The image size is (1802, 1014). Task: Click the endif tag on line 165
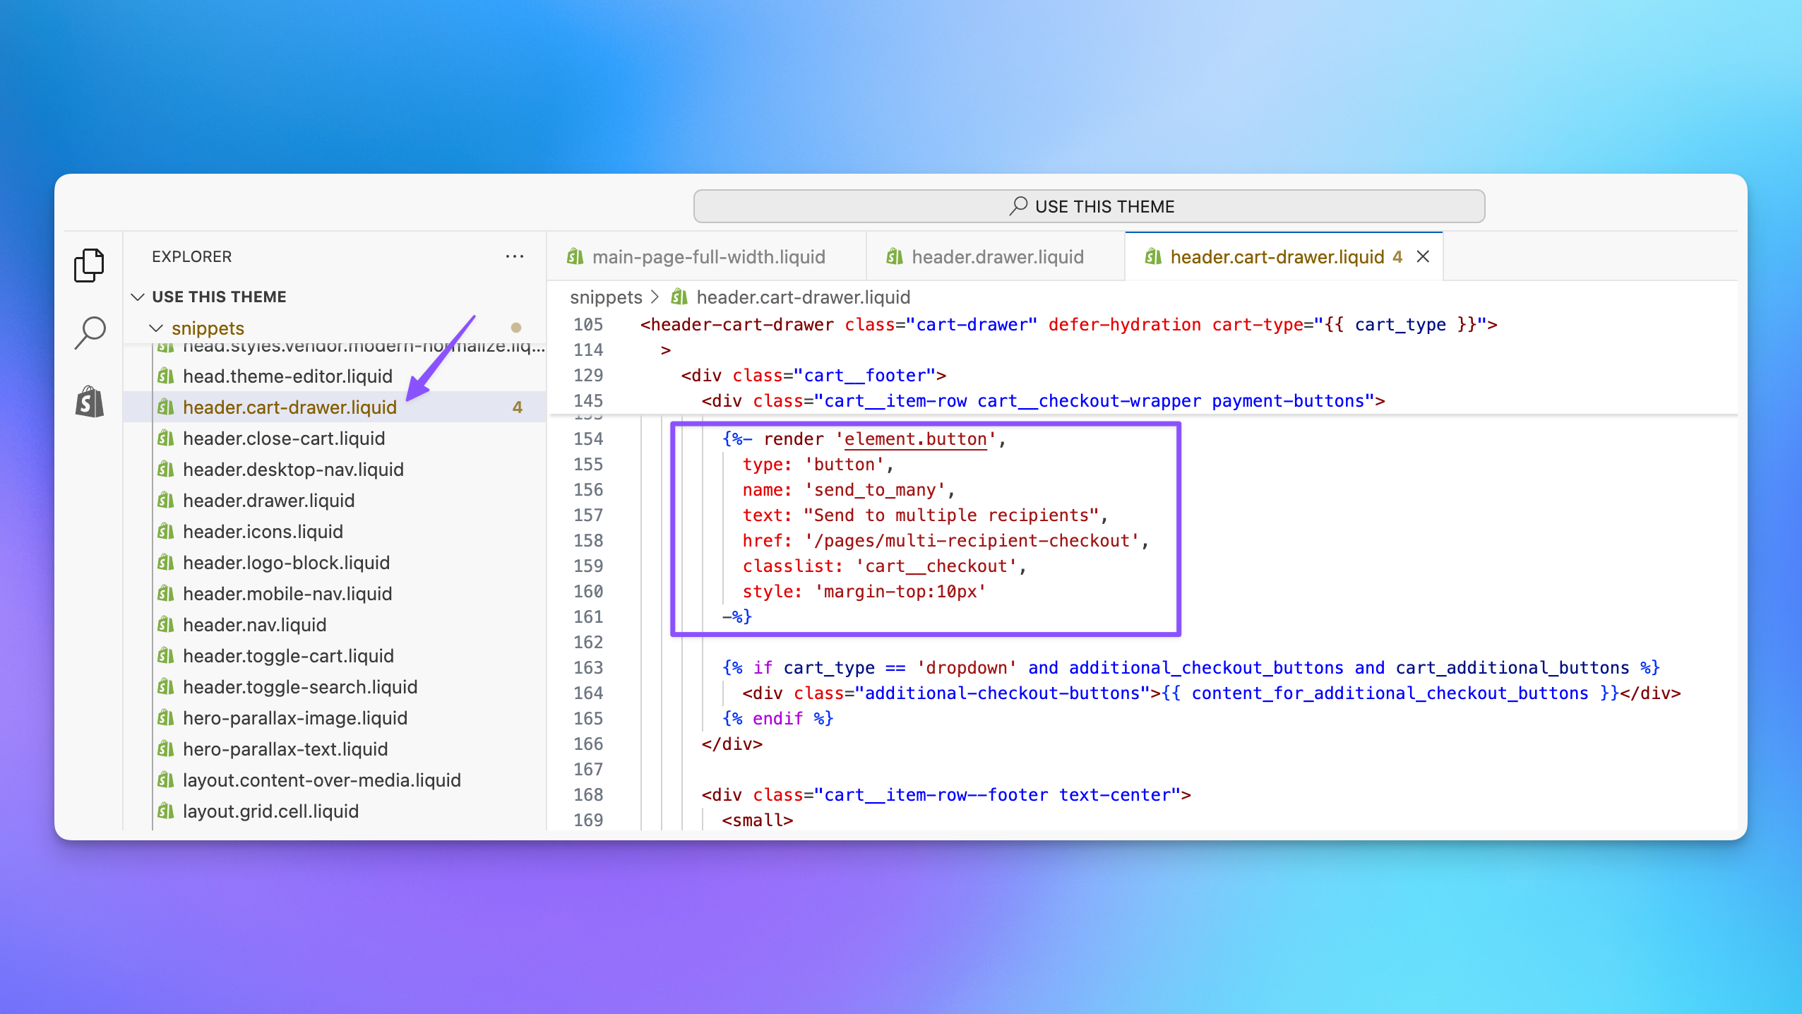pyautogui.click(x=777, y=719)
